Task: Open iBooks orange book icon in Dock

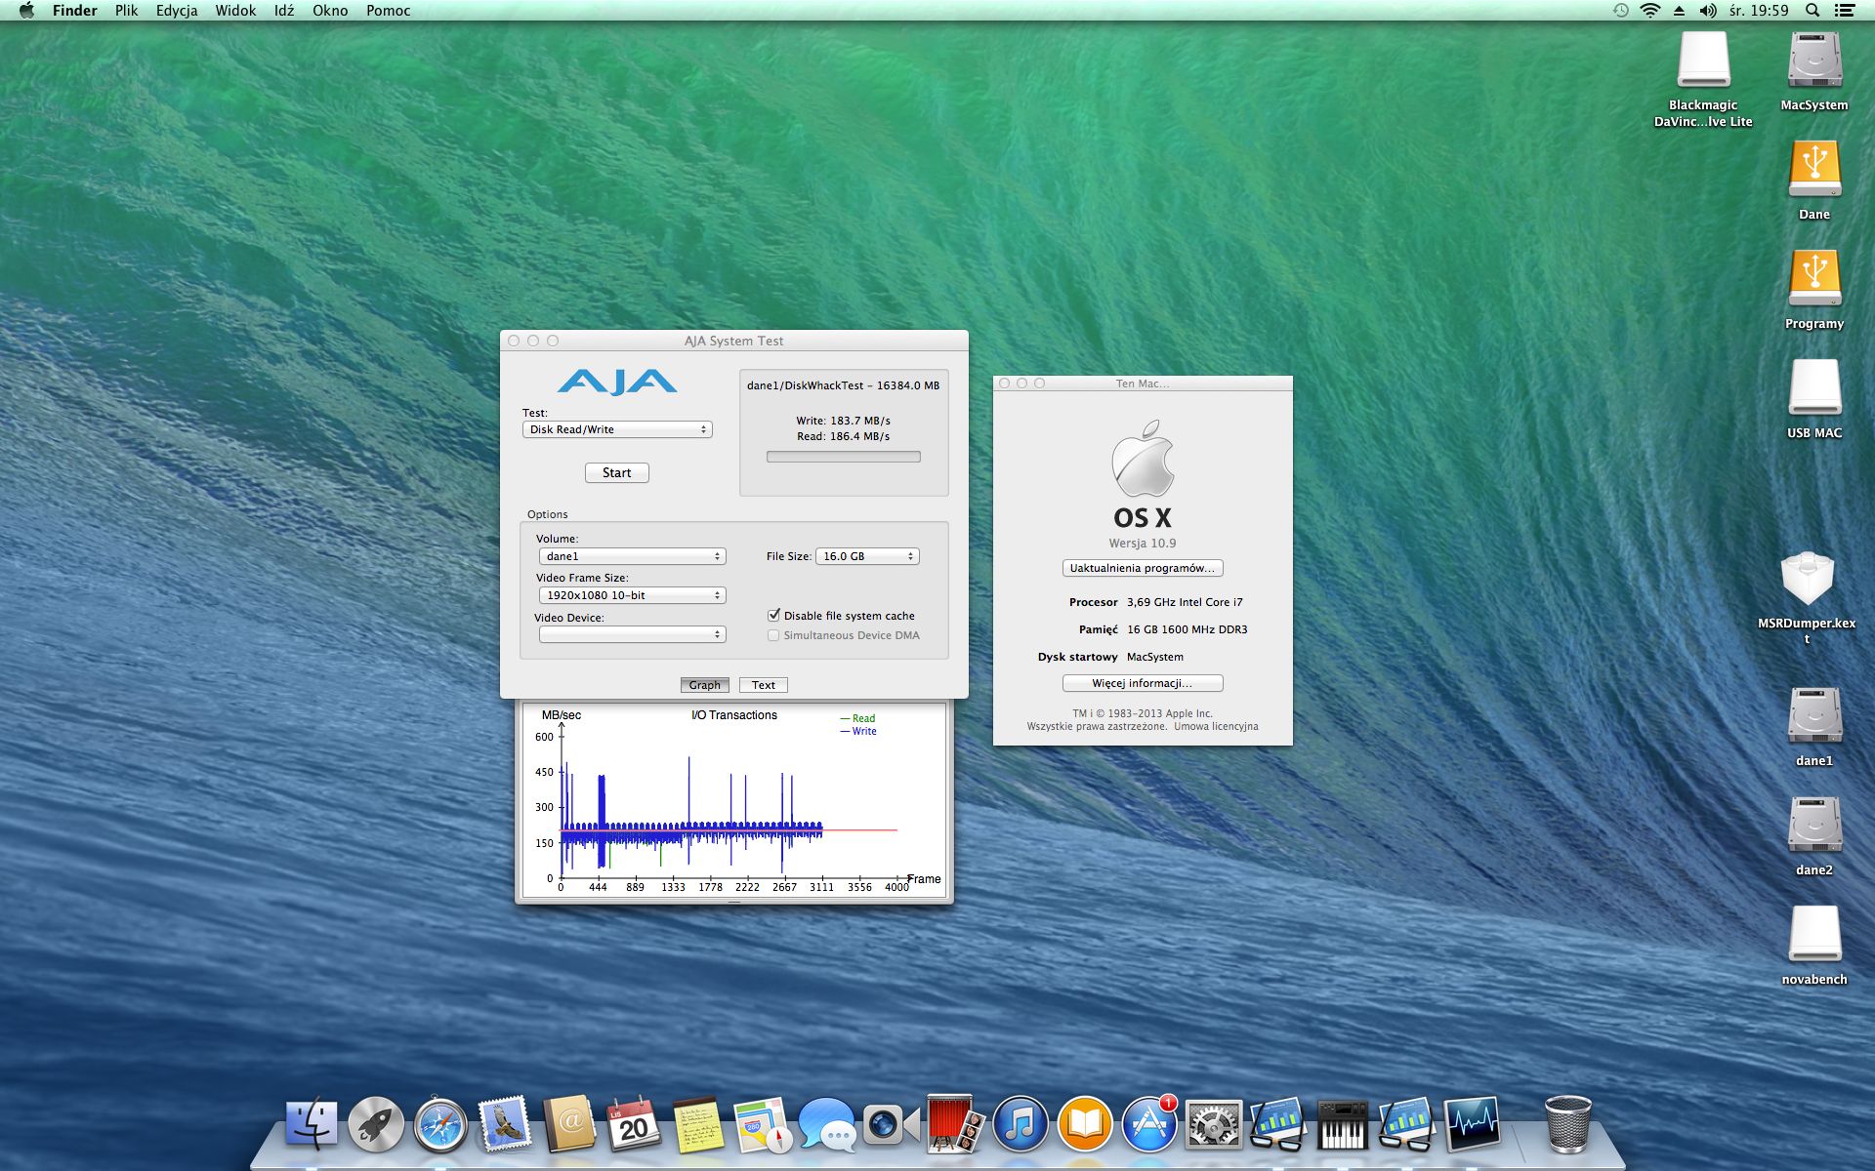Action: click(x=1085, y=1124)
